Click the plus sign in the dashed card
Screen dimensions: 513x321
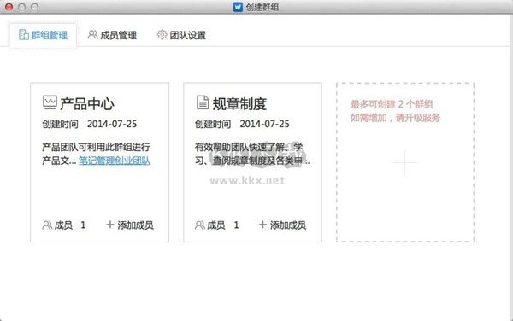pyautogui.click(x=405, y=162)
